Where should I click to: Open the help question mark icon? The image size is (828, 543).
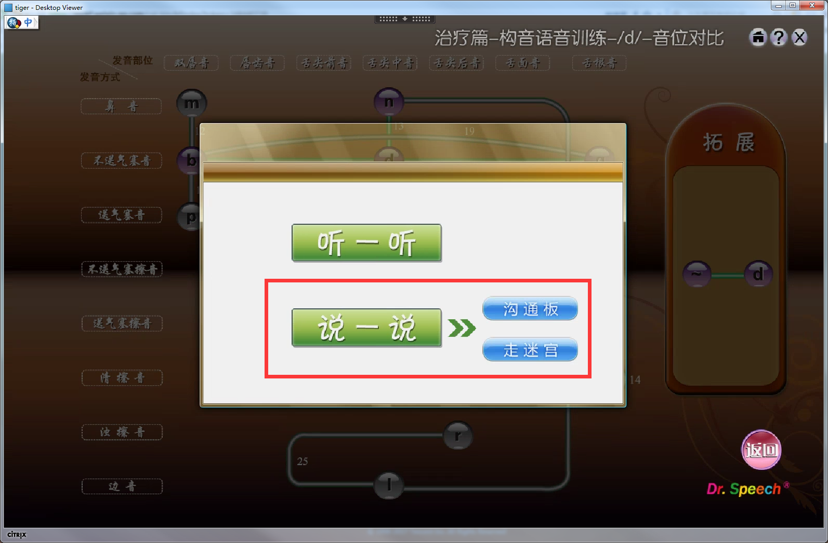click(779, 37)
